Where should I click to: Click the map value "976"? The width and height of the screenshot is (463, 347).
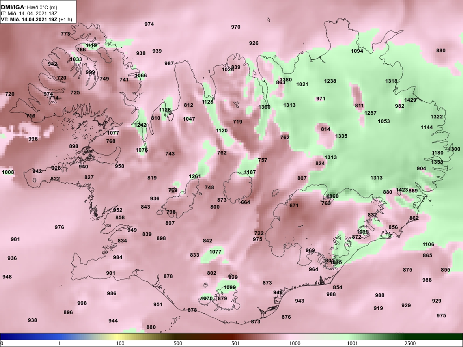(x=59, y=227)
